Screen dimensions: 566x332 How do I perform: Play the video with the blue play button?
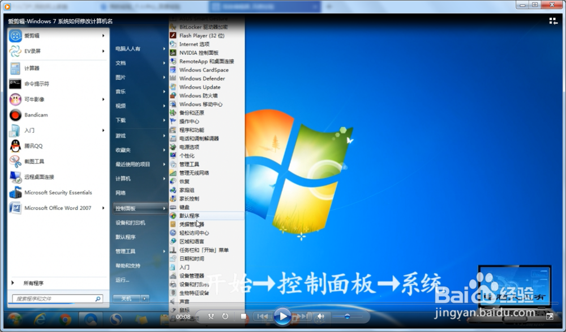point(282,317)
